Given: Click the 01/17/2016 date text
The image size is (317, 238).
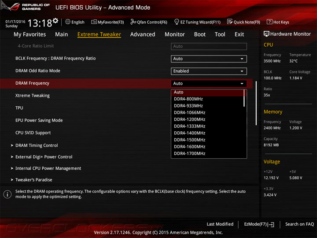Looking at the screenshot, I should (x=15, y=22).
